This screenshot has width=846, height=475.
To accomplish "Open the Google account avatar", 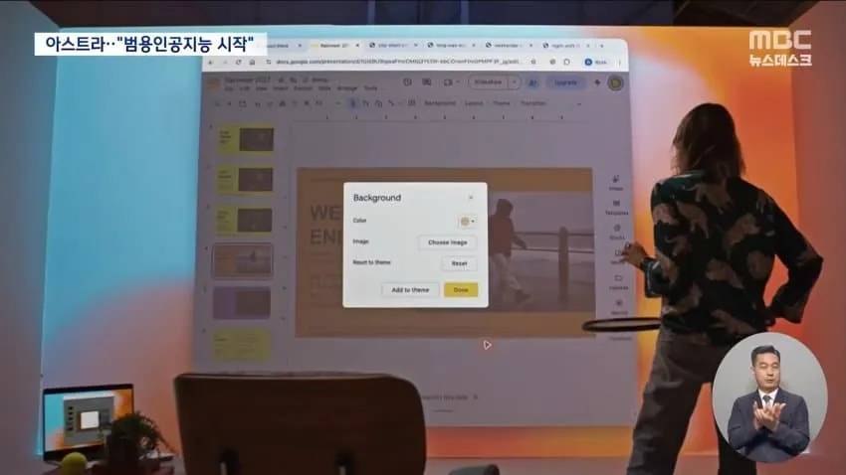I will click(616, 82).
